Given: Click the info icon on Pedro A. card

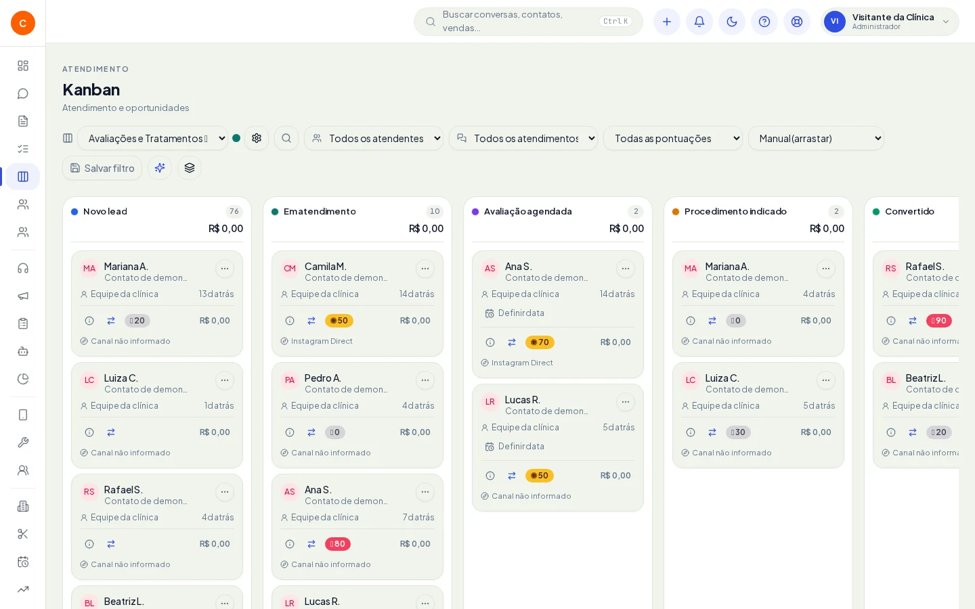Looking at the screenshot, I should click(x=290, y=432).
